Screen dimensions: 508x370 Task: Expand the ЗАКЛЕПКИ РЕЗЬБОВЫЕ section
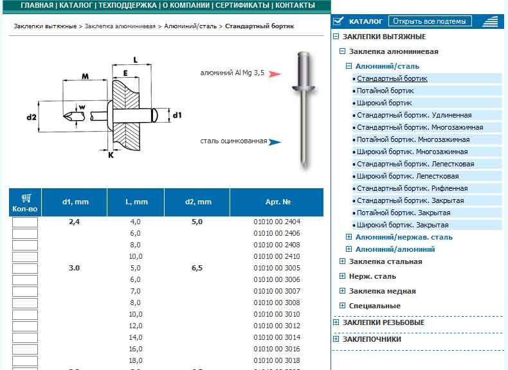point(336,322)
